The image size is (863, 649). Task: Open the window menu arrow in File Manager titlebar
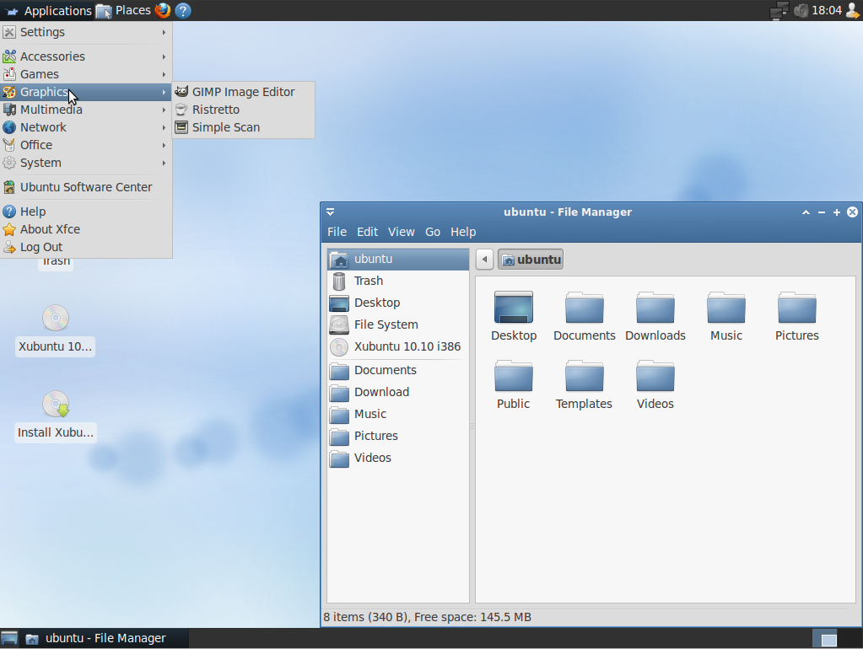[x=330, y=212]
